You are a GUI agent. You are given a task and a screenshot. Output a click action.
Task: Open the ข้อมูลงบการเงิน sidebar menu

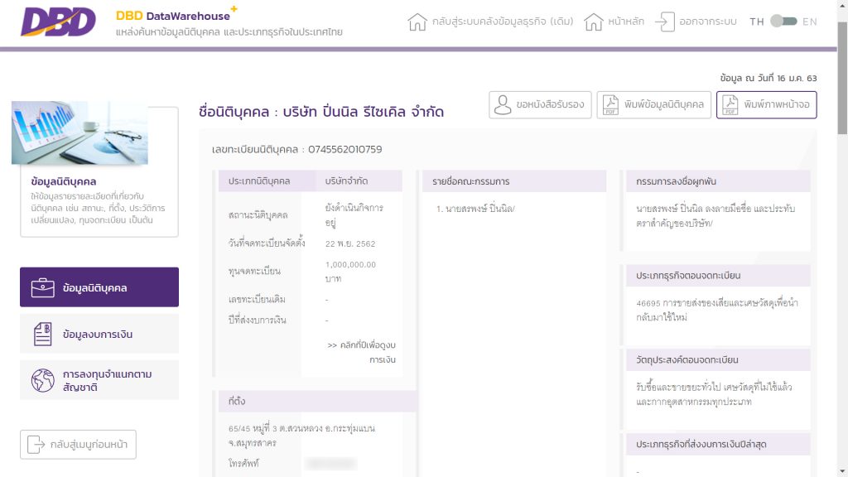(x=99, y=335)
